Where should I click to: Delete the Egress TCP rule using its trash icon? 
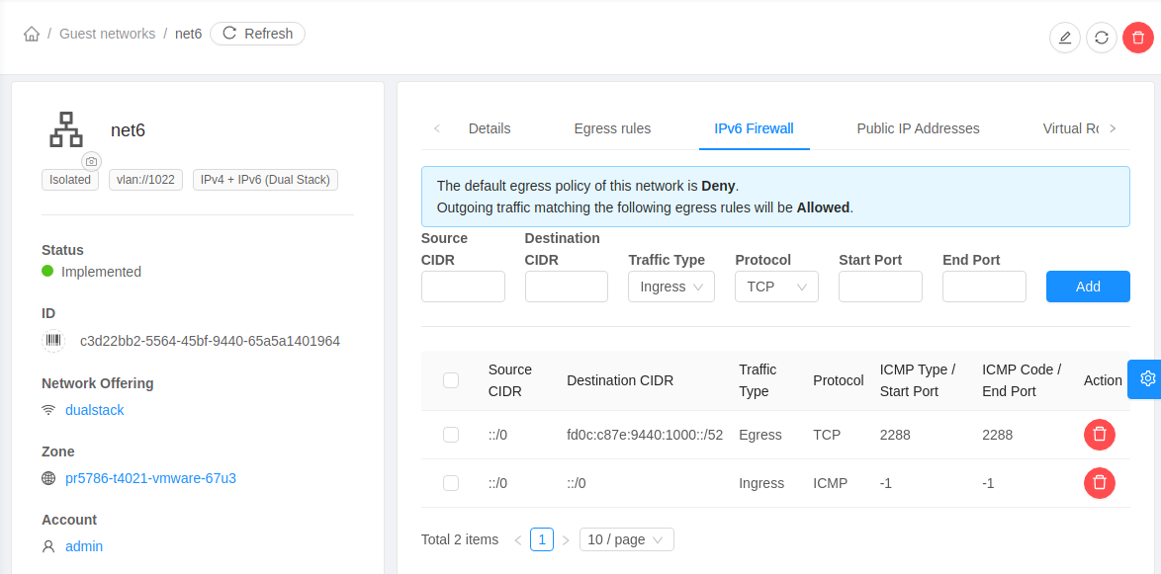tap(1099, 434)
